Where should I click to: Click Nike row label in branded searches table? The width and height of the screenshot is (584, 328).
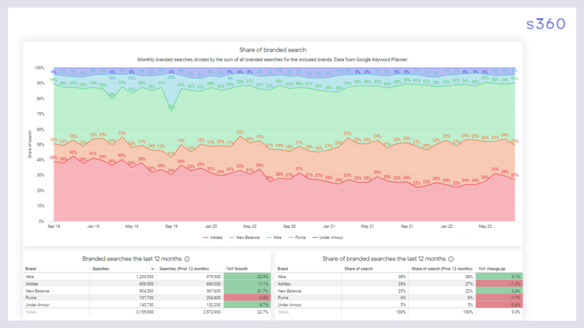pos(30,277)
